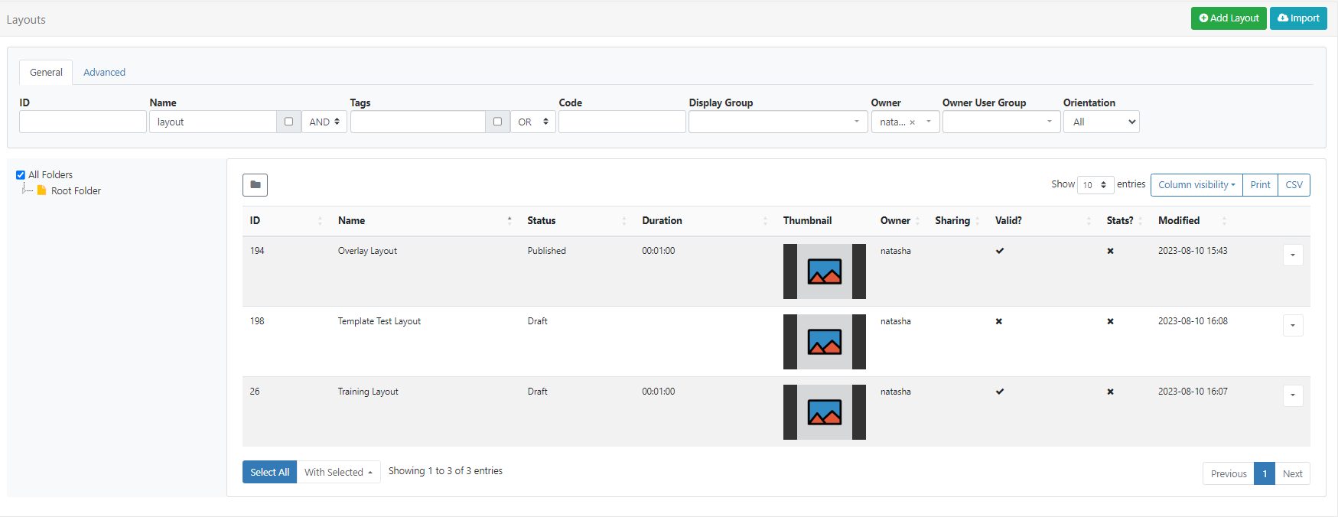
Task: Switch to the Advanced tab
Action: click(x=104, y=73)
